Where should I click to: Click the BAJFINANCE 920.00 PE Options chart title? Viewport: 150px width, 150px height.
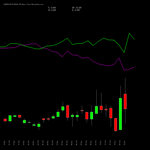pos(23,4)
